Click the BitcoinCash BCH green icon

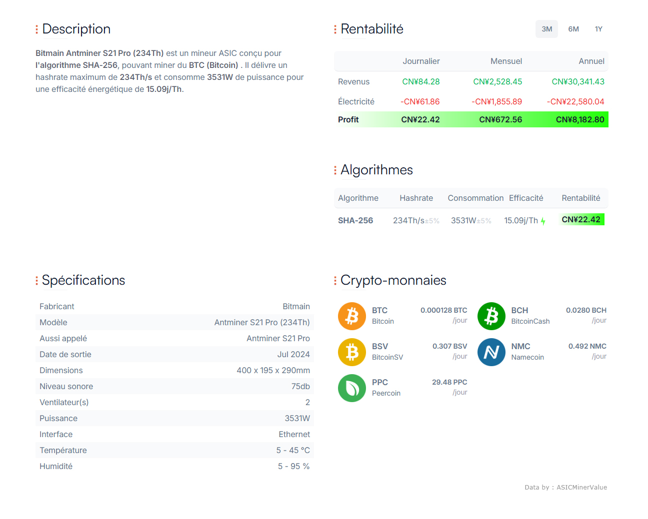(491, 316)
